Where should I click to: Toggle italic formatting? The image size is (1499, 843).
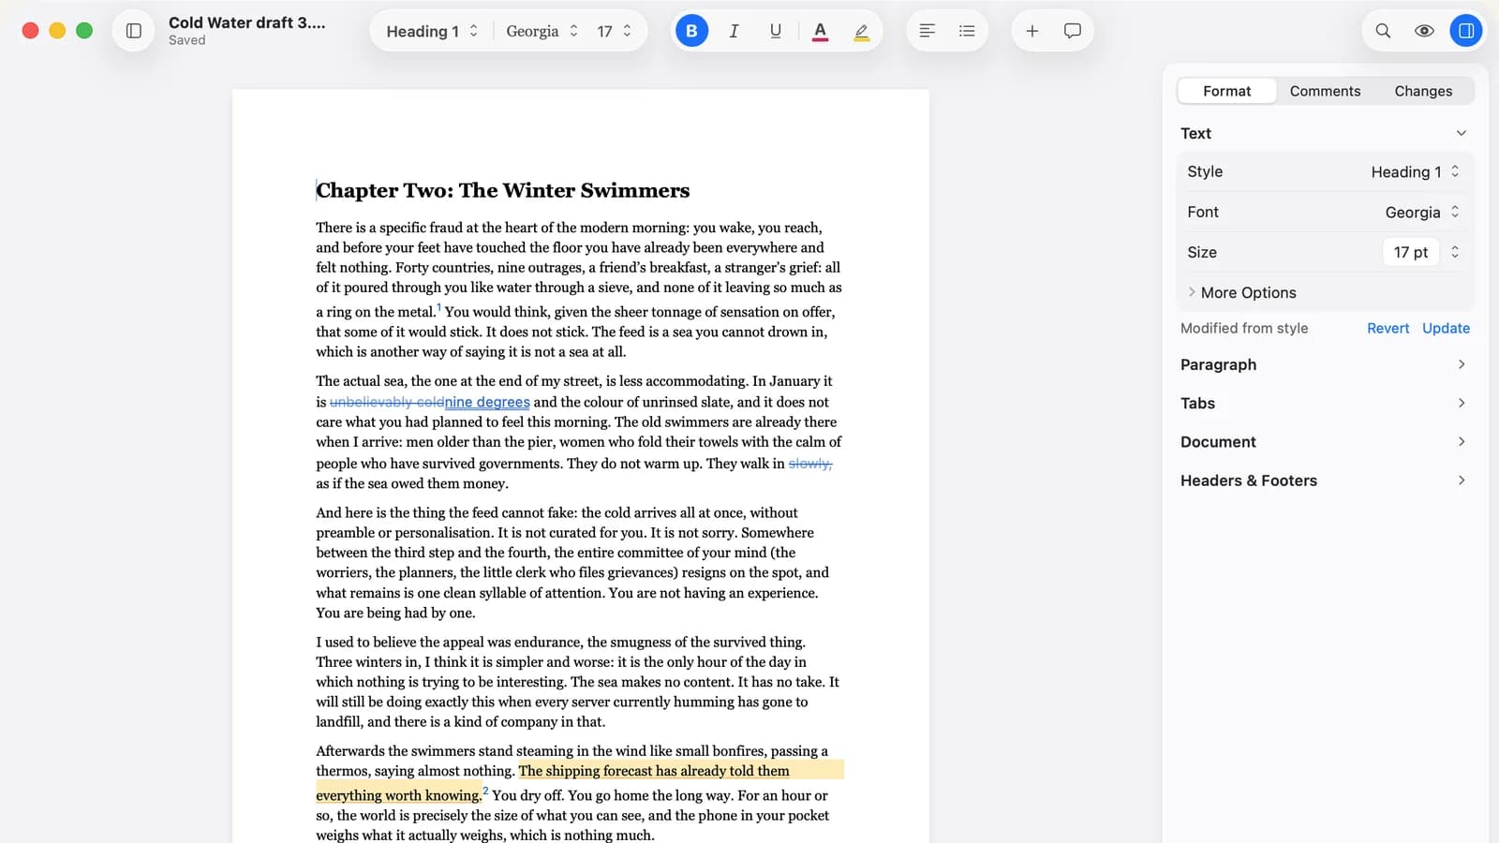(734, 31)
